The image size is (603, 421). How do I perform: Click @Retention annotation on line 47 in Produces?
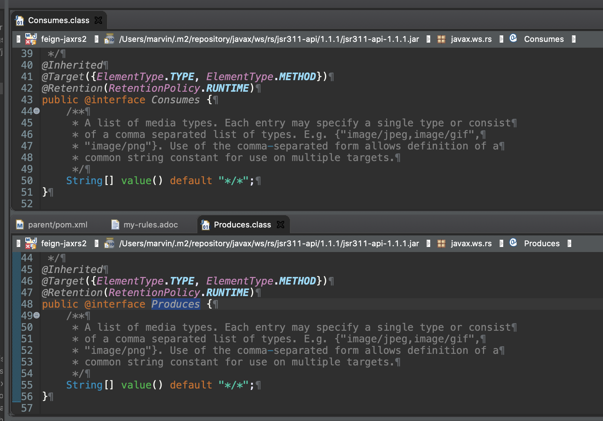click(72, 292)
